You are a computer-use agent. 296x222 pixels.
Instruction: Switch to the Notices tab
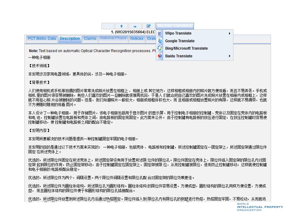click(x=137, y=39)
